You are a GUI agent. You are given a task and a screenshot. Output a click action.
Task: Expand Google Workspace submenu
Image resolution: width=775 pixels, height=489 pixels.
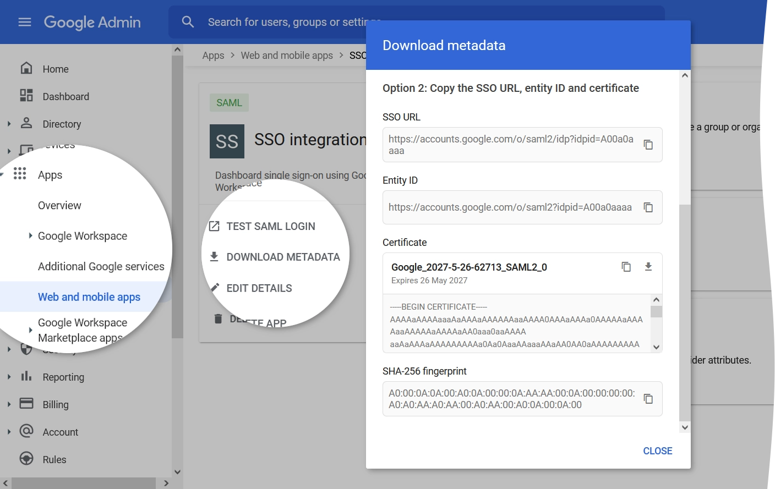click(30, 235)
